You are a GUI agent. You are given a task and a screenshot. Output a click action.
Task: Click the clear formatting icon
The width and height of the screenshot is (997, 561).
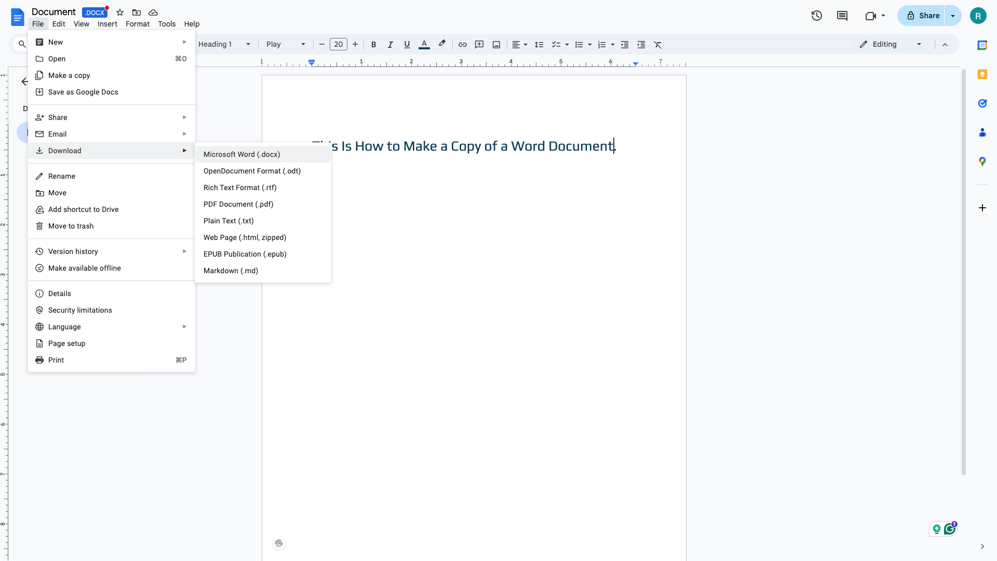click(x=658, y=45)
